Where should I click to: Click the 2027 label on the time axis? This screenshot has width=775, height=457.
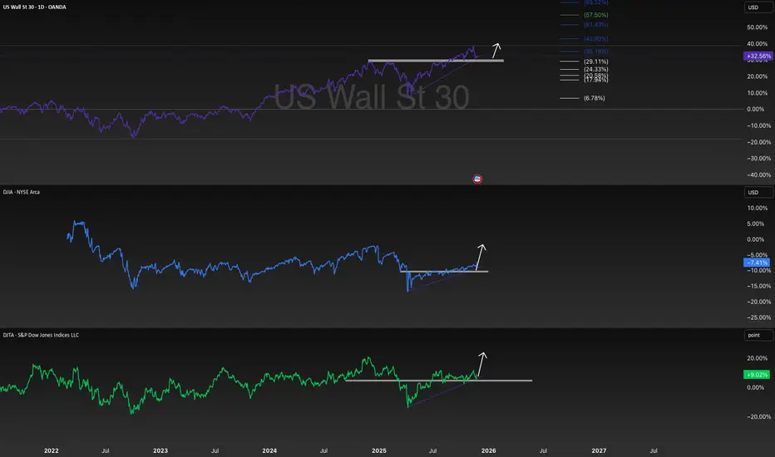click(599, 450)
